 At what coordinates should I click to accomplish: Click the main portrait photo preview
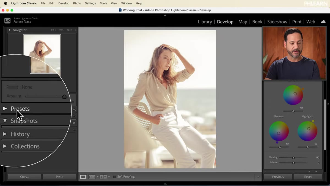click(170, 99)
